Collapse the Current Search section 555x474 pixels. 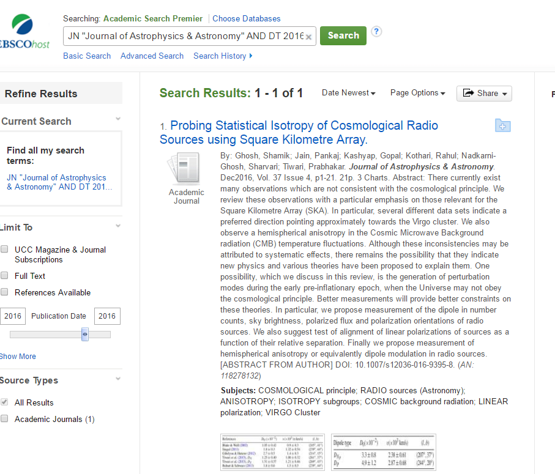pos(118,119)
